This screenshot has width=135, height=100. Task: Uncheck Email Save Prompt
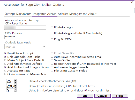tap(5, 53)
